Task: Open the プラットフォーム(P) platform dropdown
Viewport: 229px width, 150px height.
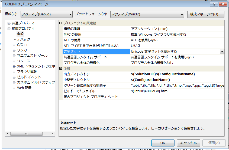Action: 147,14
